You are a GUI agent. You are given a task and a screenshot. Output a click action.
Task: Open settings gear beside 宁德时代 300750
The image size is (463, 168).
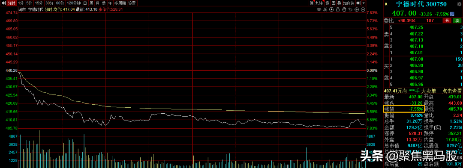point(459,4)
